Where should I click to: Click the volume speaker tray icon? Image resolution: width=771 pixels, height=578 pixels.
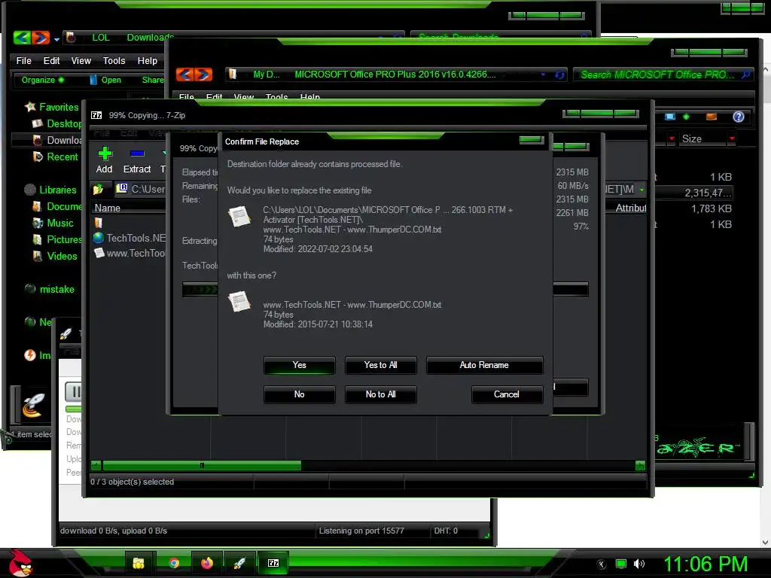639,564
